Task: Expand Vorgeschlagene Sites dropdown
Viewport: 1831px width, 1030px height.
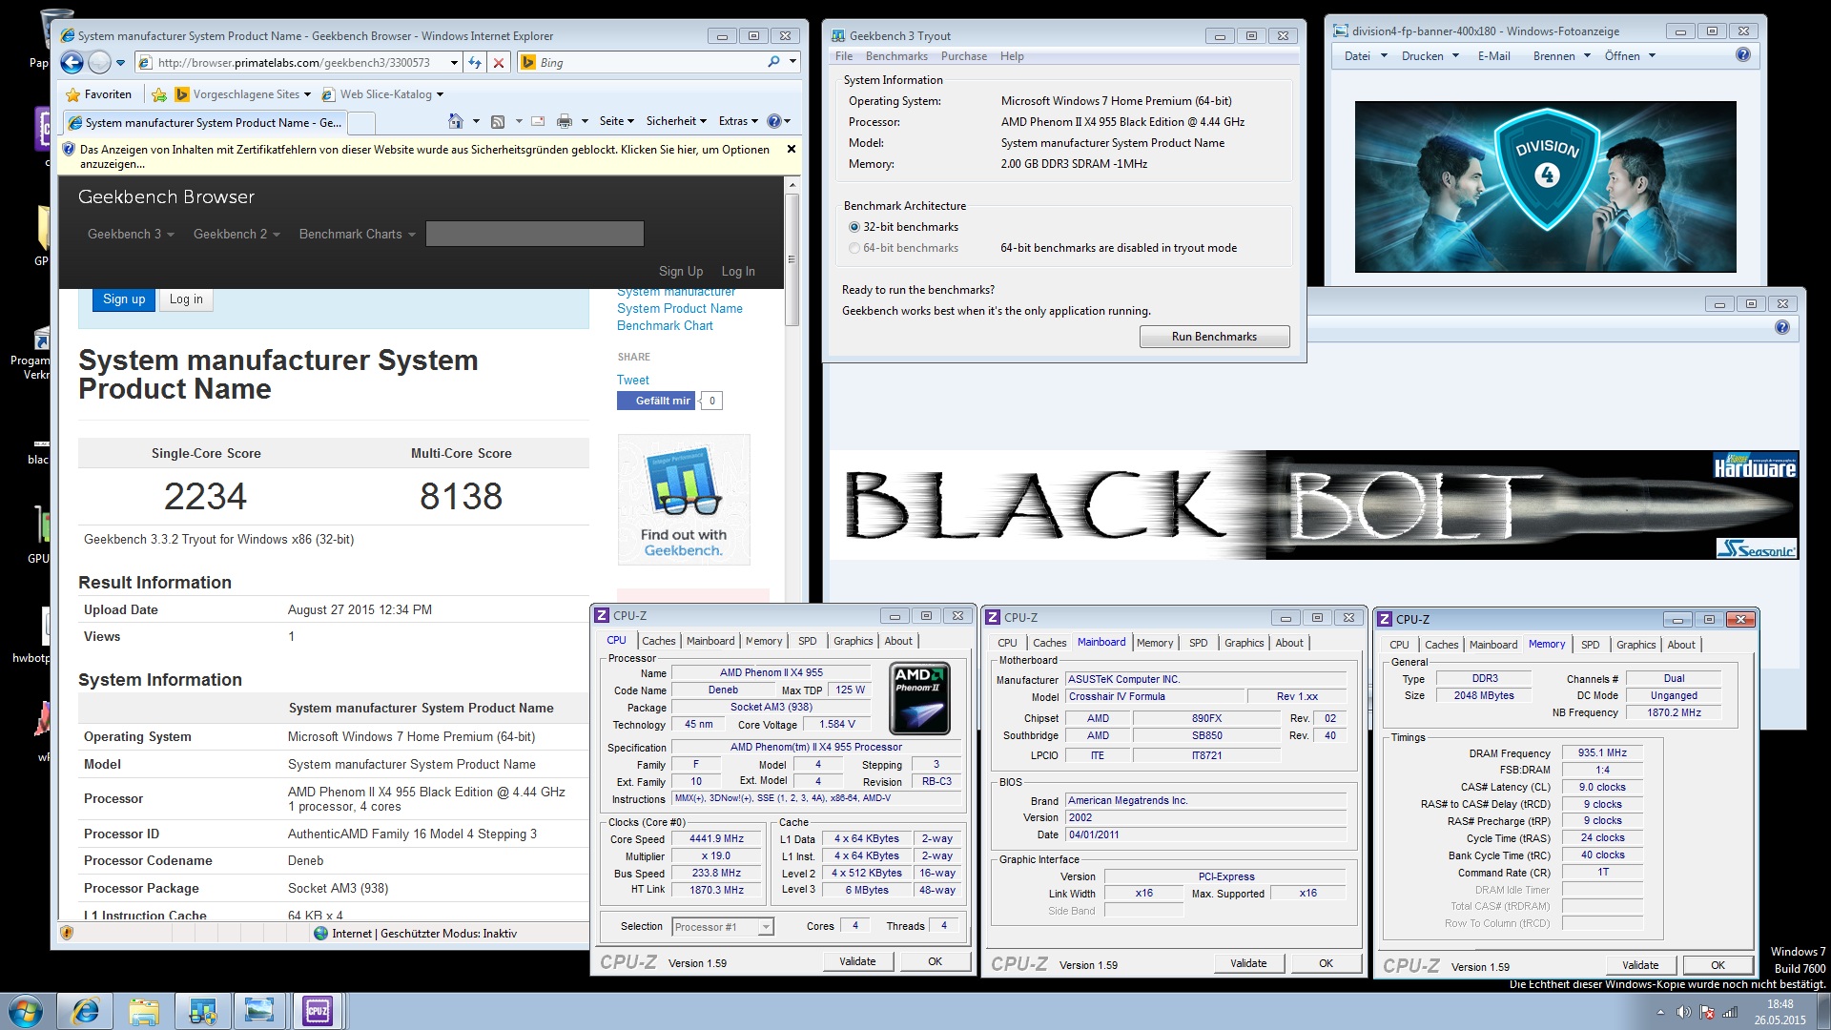Action: click(x=307, y=94)
